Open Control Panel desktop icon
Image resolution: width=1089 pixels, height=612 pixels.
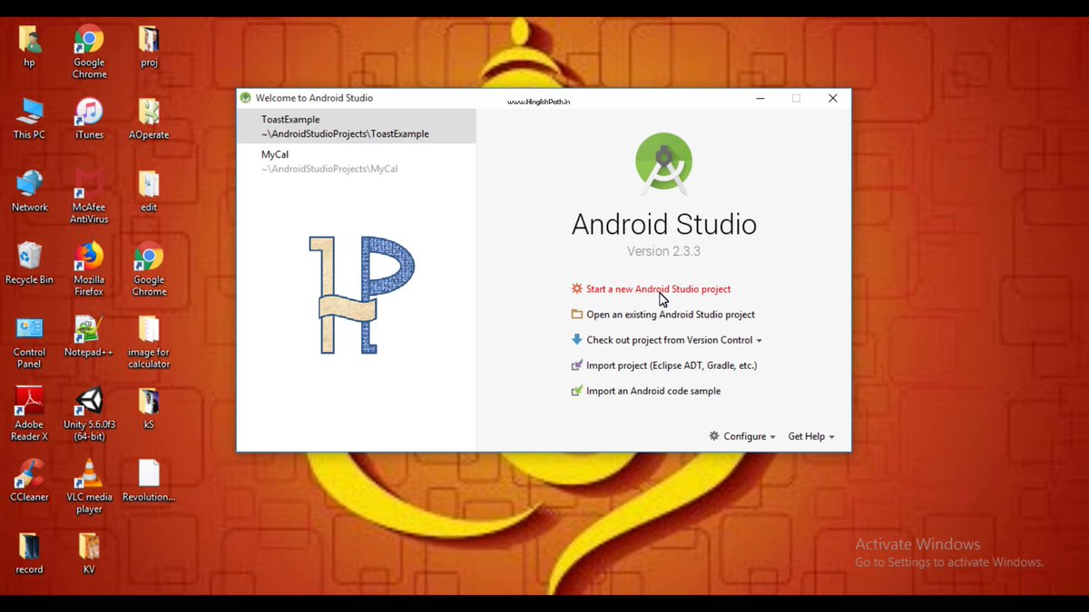30,330
